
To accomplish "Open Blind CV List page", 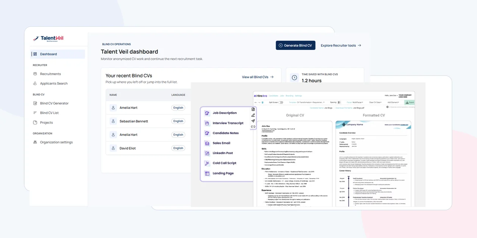I will (49, 113).
